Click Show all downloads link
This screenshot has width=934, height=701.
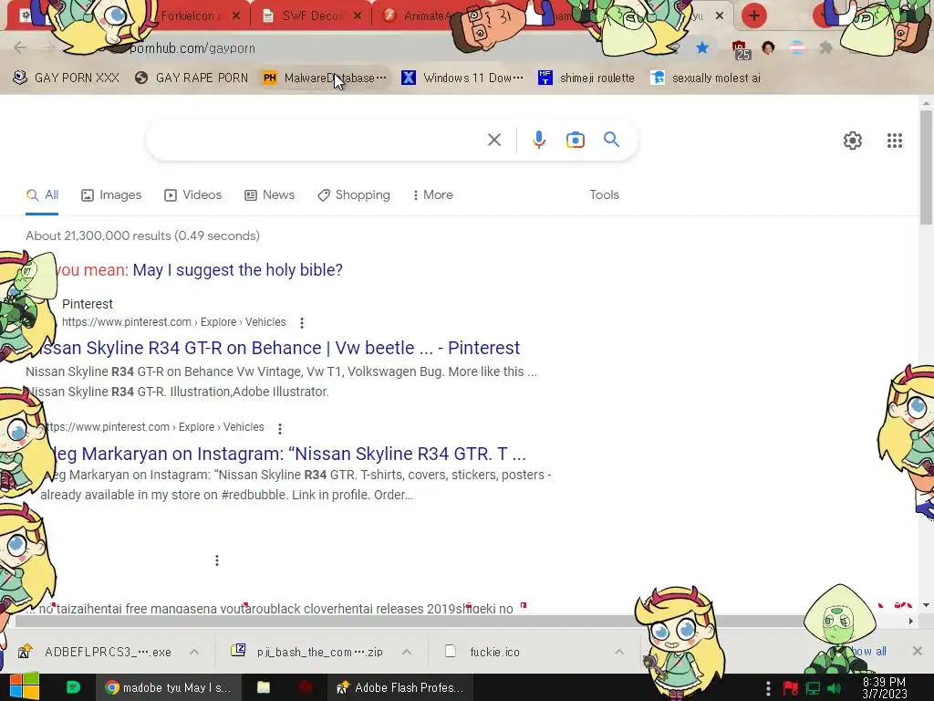867,651
